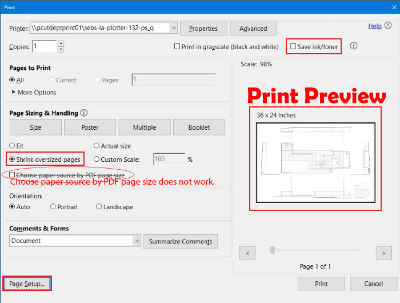Open the Printer selection dropdown
Screen dimensions: 400x303
[x=173, y=28]
